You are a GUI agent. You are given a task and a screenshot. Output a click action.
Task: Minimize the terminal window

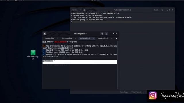click(x=111, y=34)
